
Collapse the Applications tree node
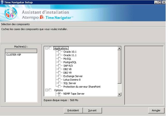47,48
